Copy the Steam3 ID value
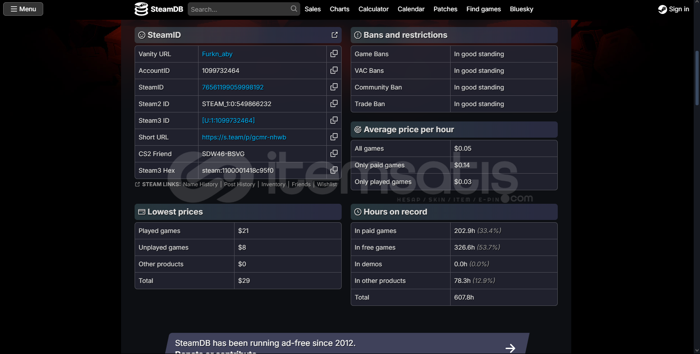The image size is (700, 354). [334, 120]
